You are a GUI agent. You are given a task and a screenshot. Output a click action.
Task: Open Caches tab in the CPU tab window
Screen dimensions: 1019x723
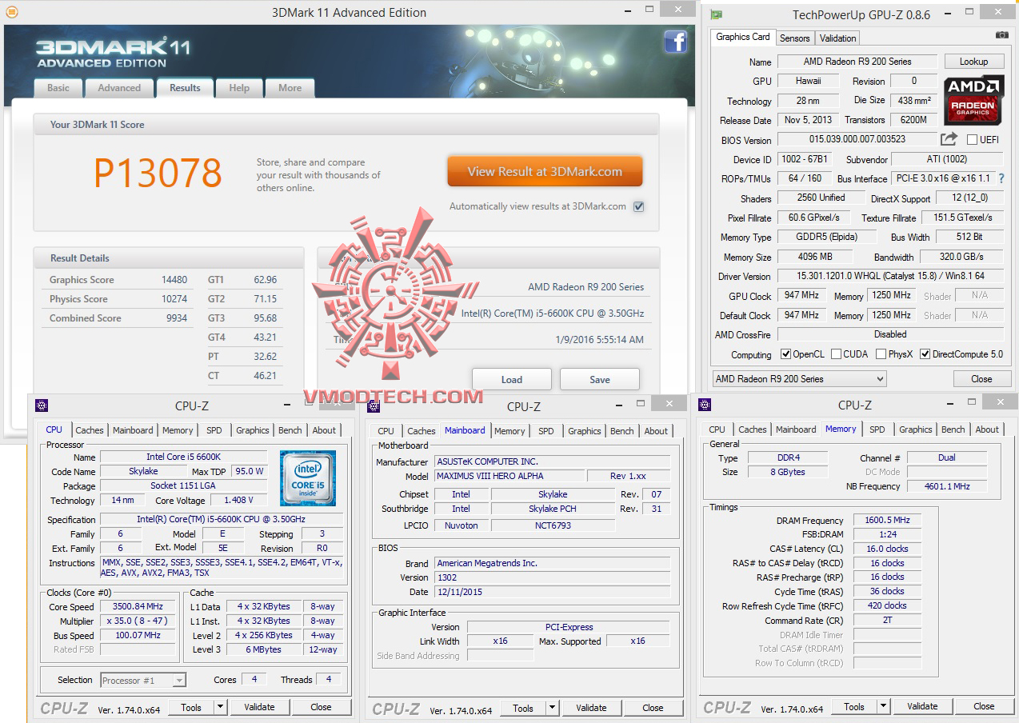tap(90, 430)
